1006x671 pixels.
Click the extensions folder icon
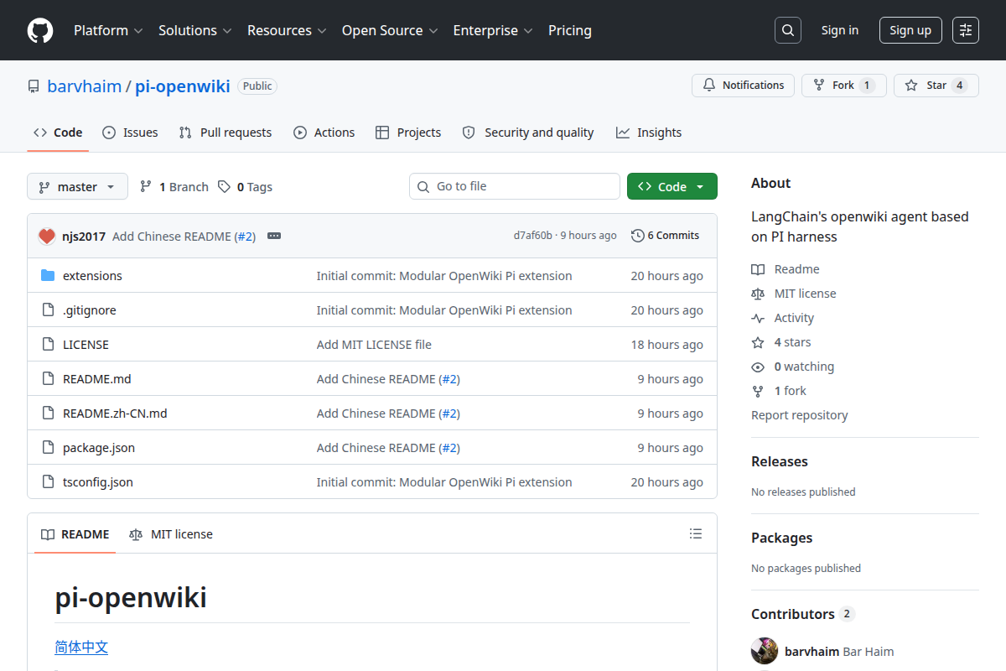point(48,276)
